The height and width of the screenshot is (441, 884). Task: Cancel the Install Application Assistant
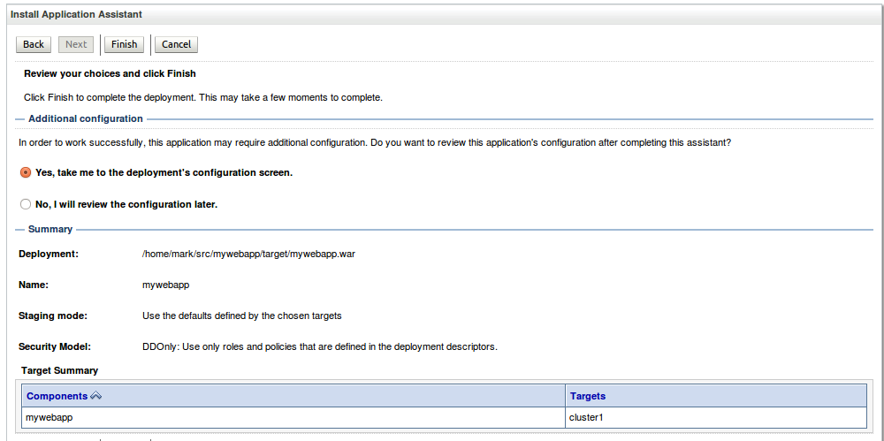[176, 44]
